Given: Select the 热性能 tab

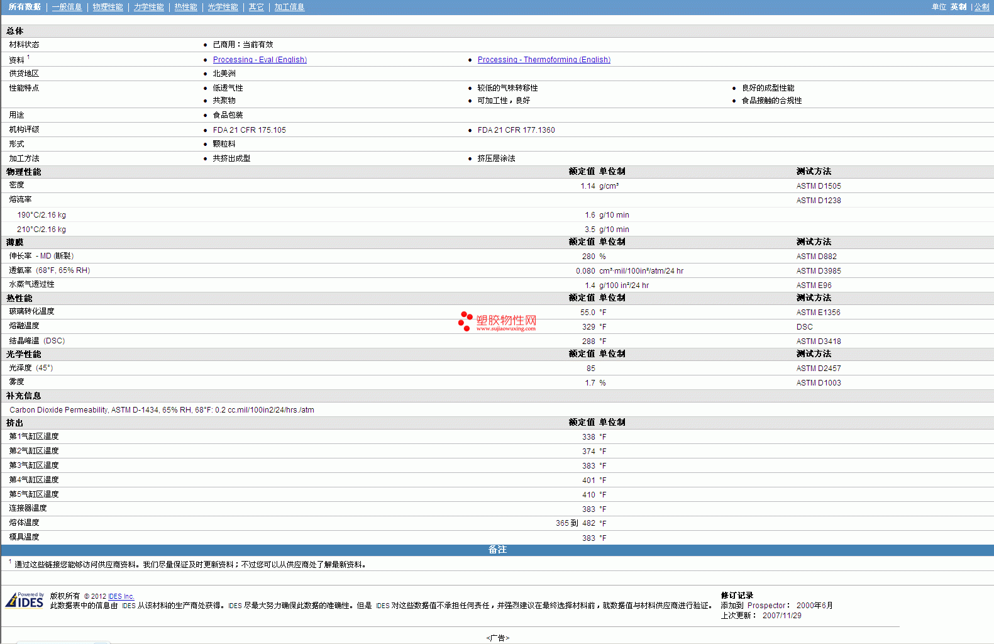Looking at the screenshot, I should (x=185, y=7).
